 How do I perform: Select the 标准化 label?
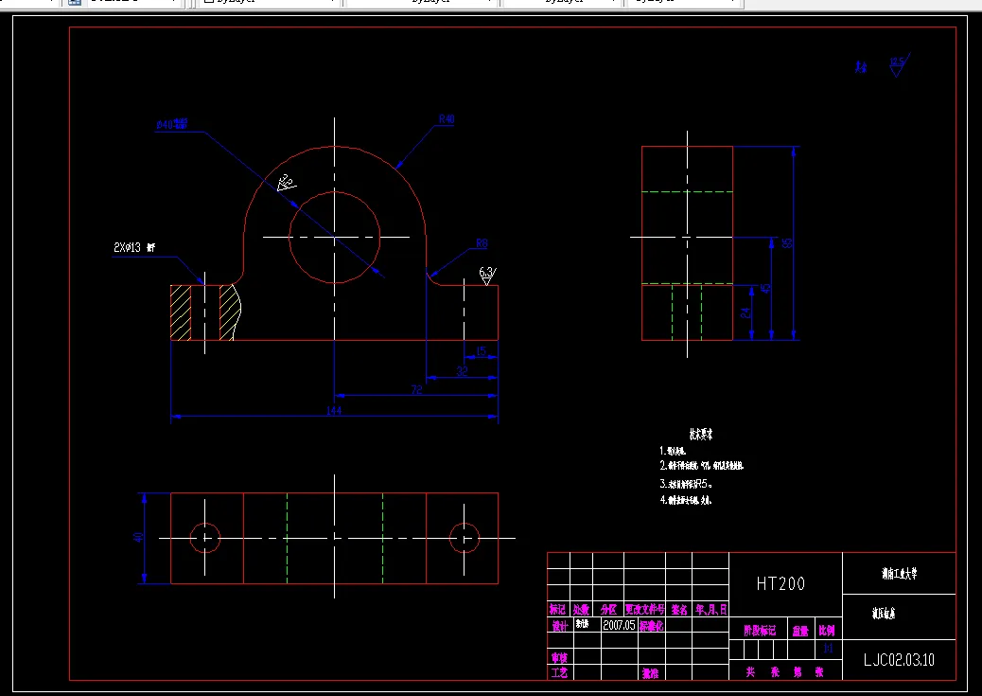(651, 626)
